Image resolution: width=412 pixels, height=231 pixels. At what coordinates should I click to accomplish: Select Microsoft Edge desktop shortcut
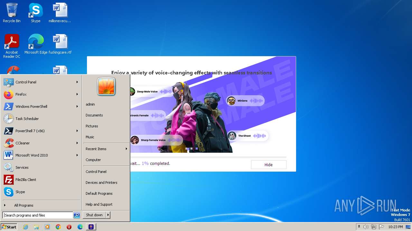coord(36,44)
